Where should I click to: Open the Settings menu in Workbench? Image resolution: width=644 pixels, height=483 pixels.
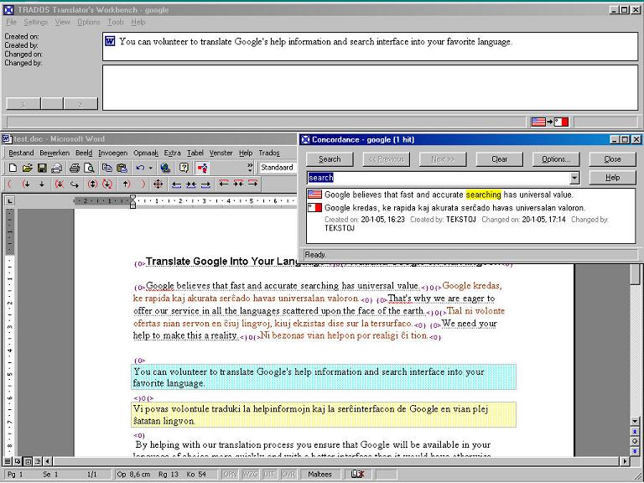tap(35, 23)
